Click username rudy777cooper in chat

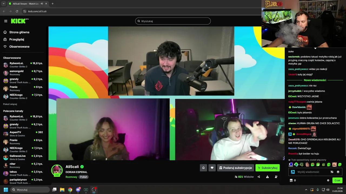coord(297,102)
